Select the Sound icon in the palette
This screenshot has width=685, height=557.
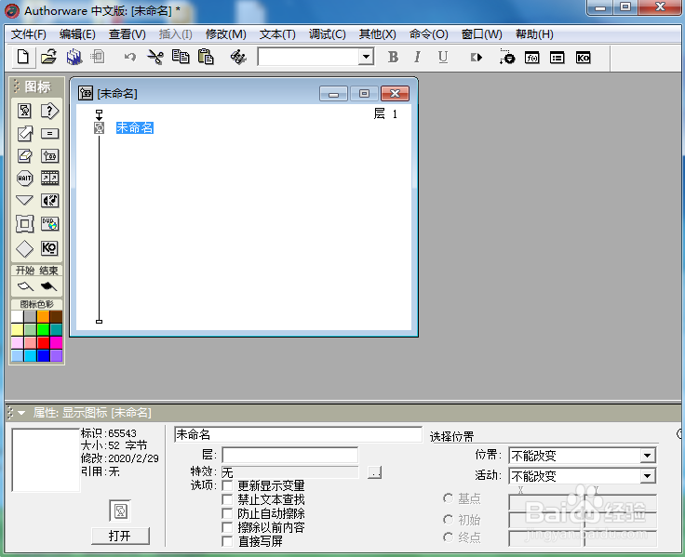tap(50, 200)
